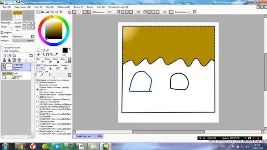This screenshot has width=267, height=150.
Task: Select the Удалить Точку/Сегмент radio option
Action: pos(38,102)
